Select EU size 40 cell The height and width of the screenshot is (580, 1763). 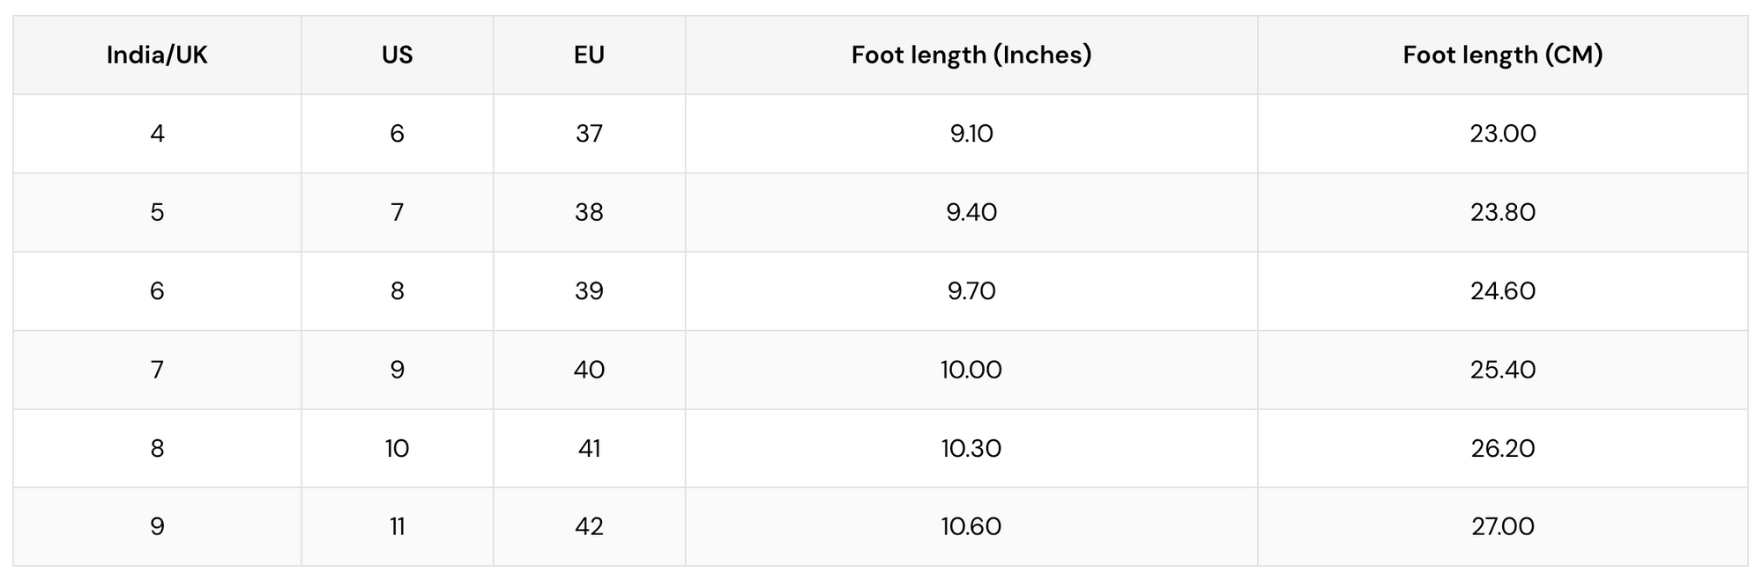(590, 370)
